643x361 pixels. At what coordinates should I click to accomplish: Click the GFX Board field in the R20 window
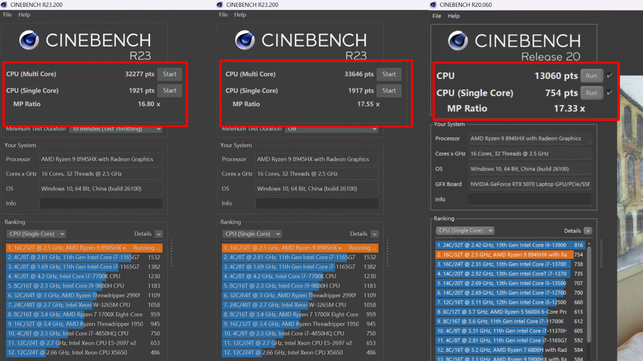coord(530,184)
